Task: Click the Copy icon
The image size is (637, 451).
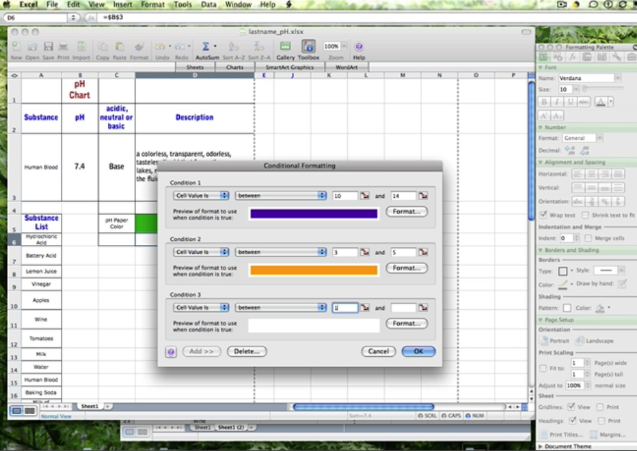Action: (x=104, y=48)
